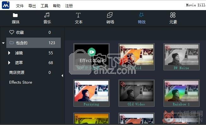206x125 pixels.
Task: Switch to the 转场 transitions tab
Action: coord(110,18)
